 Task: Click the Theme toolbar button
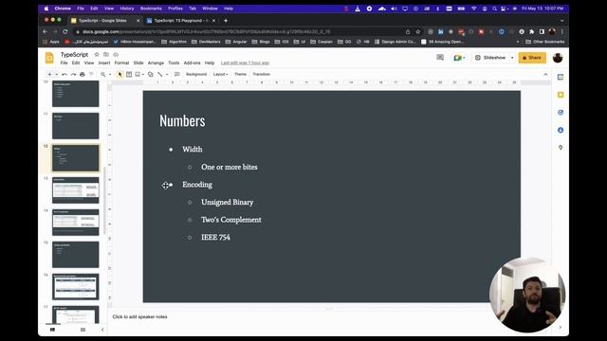240,74
